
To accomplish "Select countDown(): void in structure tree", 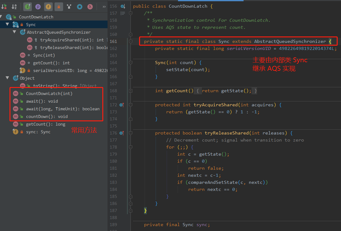I will pyautogui.click(x=47, y=116).
